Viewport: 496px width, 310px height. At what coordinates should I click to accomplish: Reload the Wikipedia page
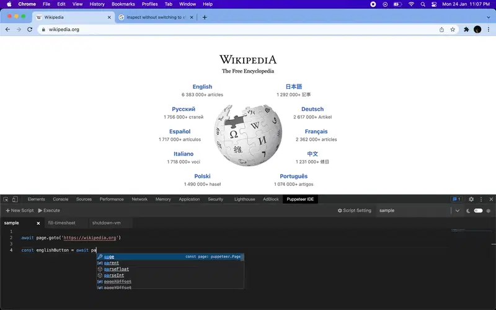pos(29,29)
